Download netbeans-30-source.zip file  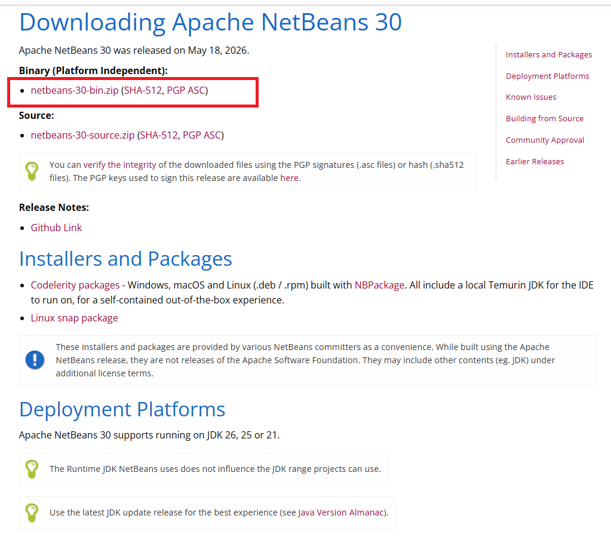pos(82,135)
